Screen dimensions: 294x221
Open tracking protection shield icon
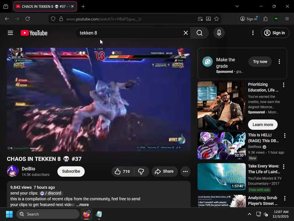53,19
